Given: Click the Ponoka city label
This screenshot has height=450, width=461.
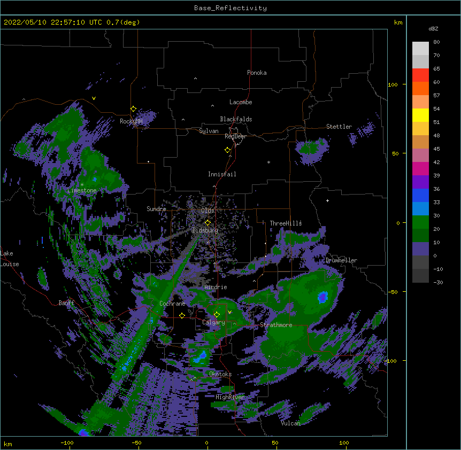Looking at the screenshot, I should pyautogui.click(x=257, y=73).
